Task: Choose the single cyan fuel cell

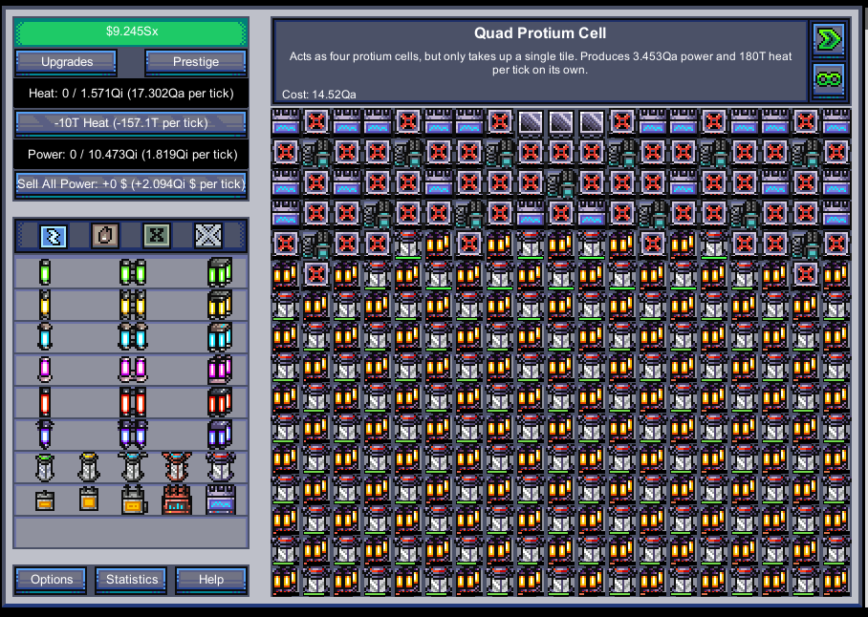Action: tap(45, 337)
